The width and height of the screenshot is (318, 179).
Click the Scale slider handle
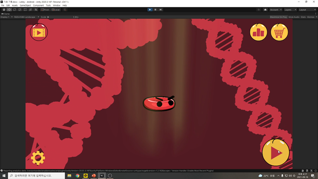click(48, 17)
